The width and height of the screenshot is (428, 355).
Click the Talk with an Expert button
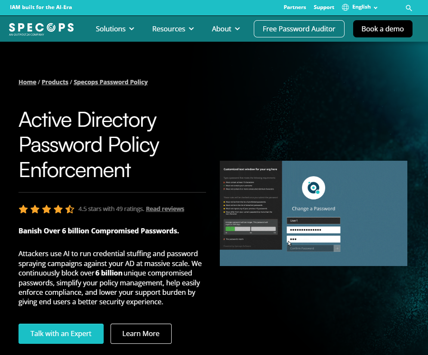point(61,334)
